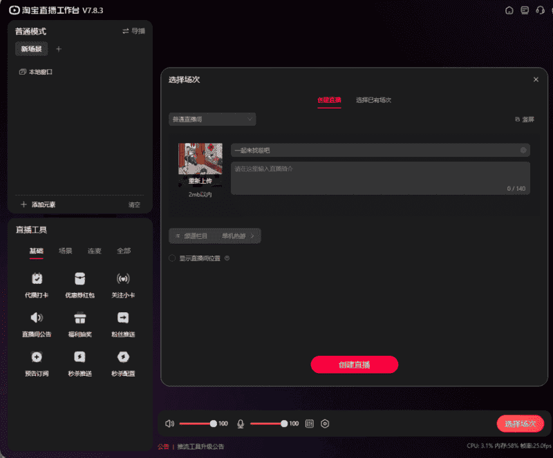The image size is (553, 458).
Task: Mute the speaker volume icon
Action: pos(170,423)
